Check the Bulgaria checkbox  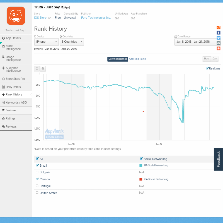37,172
